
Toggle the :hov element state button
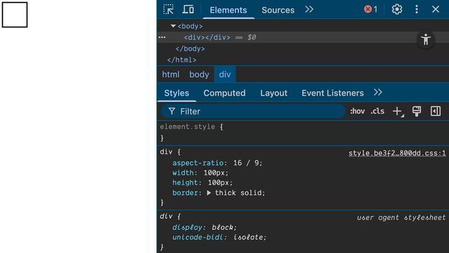click(357, 111)
